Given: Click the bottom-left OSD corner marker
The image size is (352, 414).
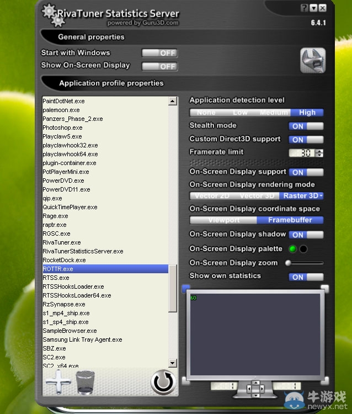Looking at the screenshot, I should (x=186, y=380).
